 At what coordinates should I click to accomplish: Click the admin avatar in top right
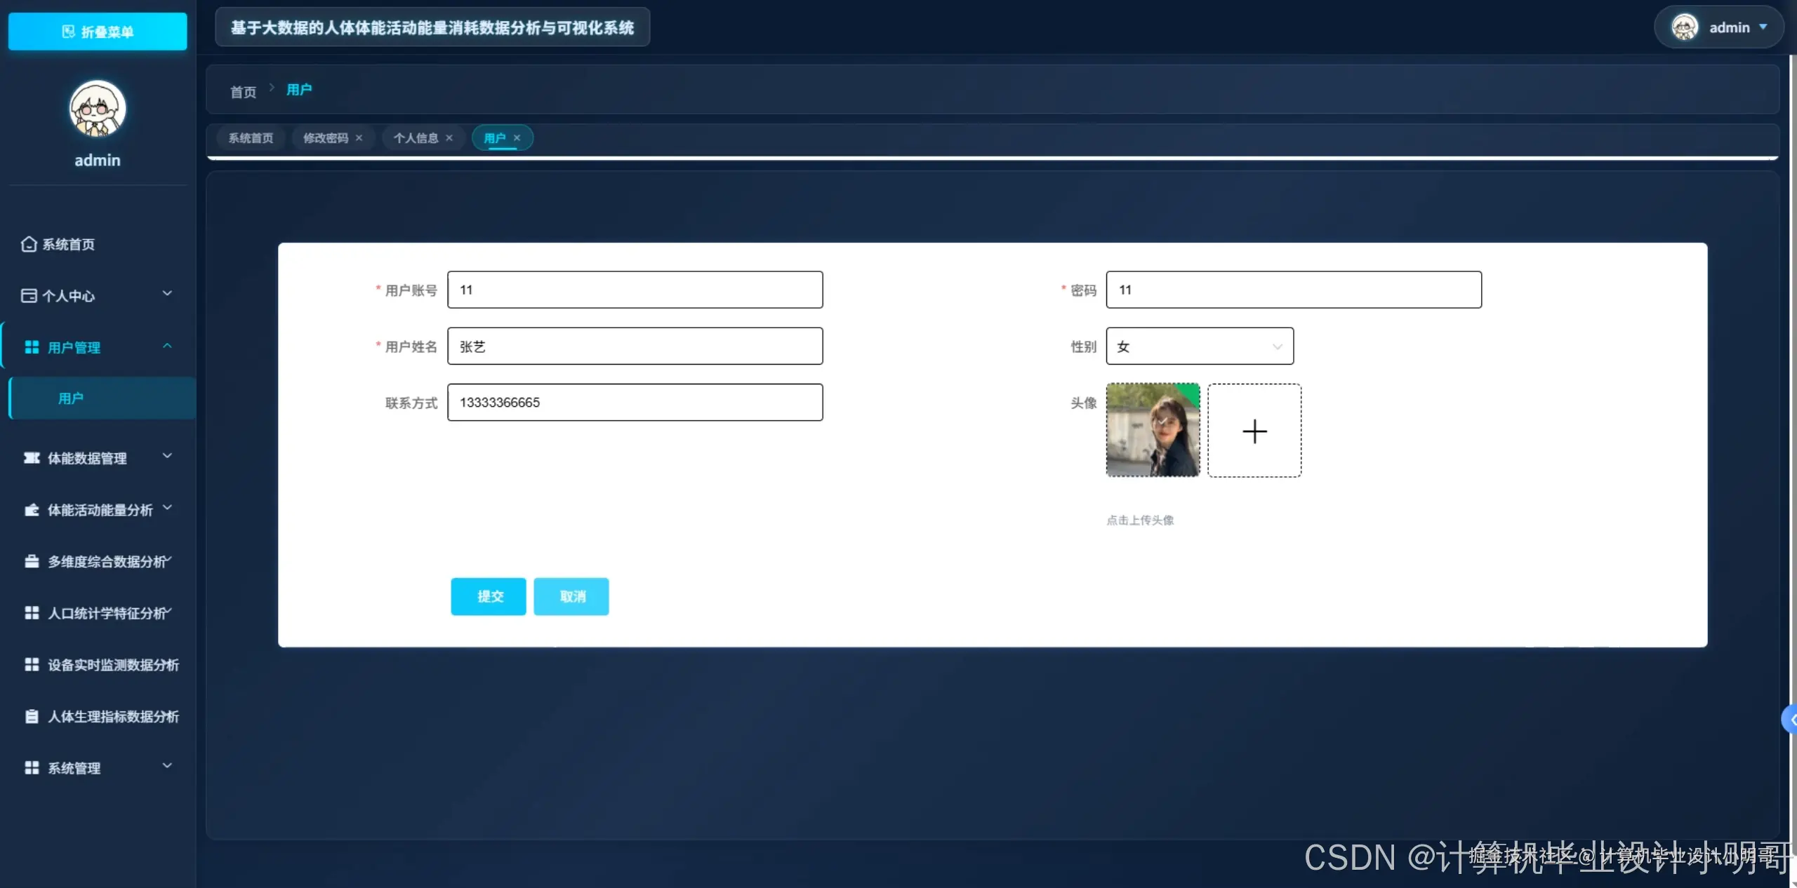(1684, 28)
